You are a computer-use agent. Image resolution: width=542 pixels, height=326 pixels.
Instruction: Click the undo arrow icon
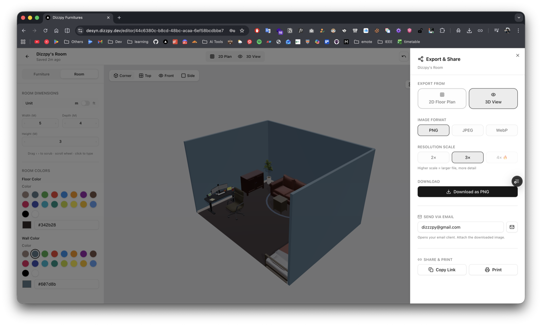click(x=404, y=57)
